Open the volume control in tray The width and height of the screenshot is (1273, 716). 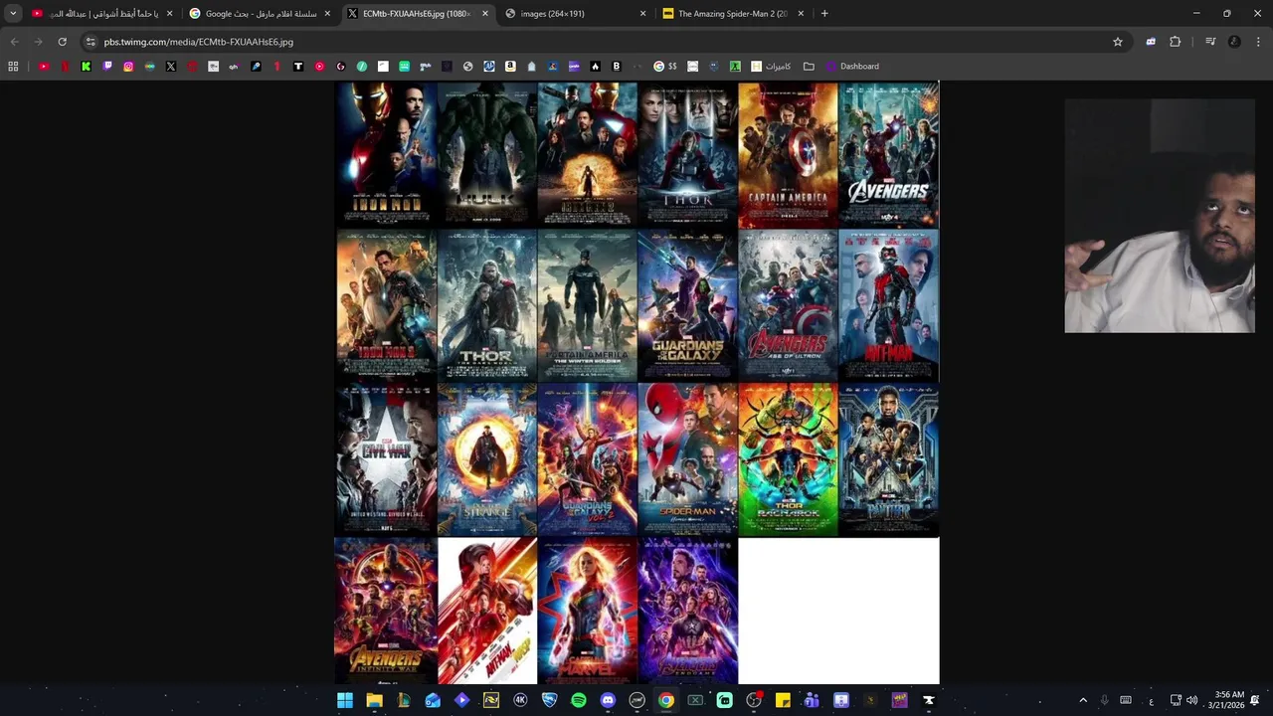[1191, 700]
